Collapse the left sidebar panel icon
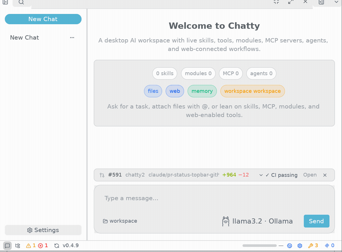Screen dimensions: 342x252 5,2
